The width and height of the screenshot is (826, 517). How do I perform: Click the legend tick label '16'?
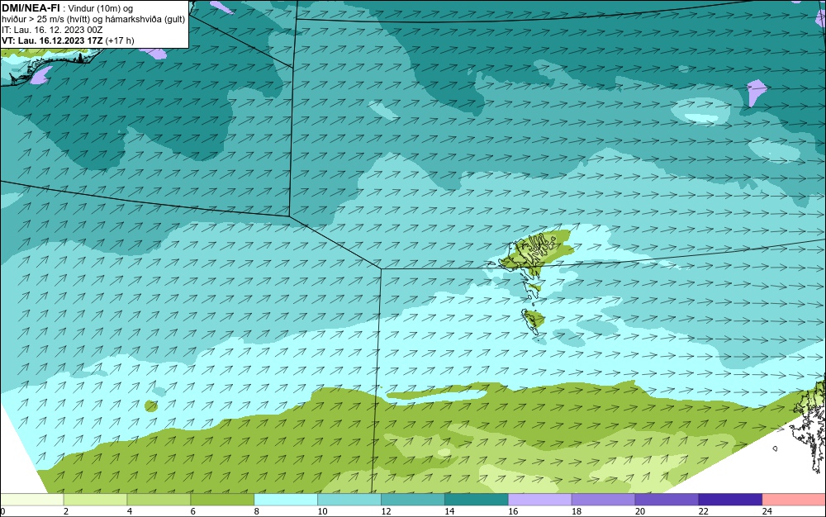pos(513,511)
